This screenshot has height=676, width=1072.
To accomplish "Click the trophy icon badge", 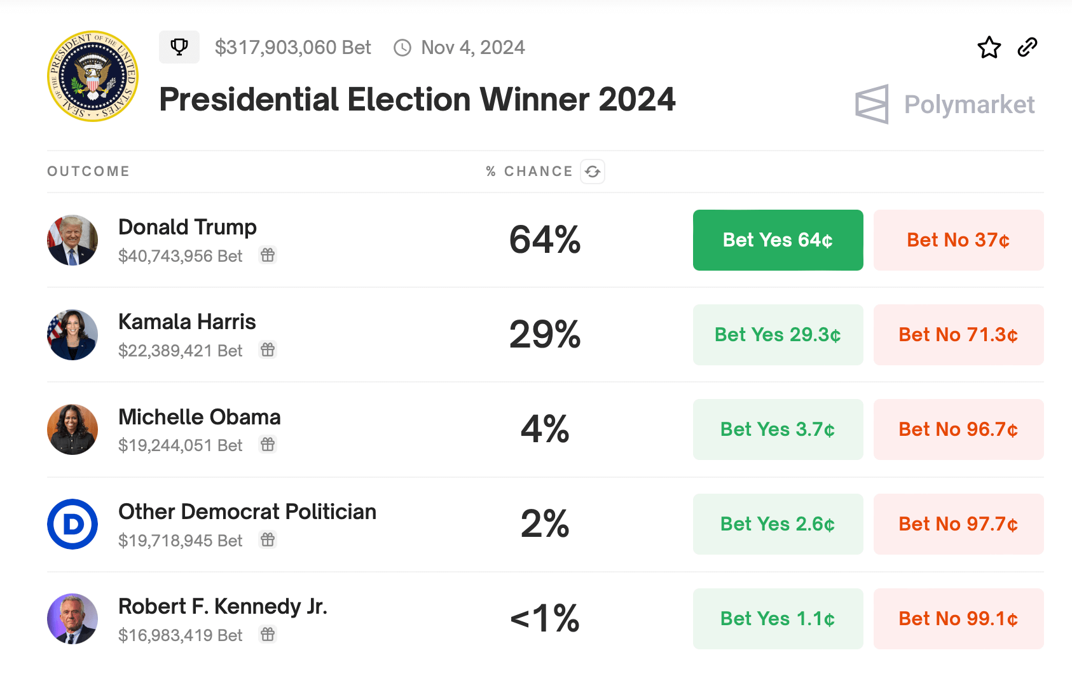I will (x=179, y=47).
